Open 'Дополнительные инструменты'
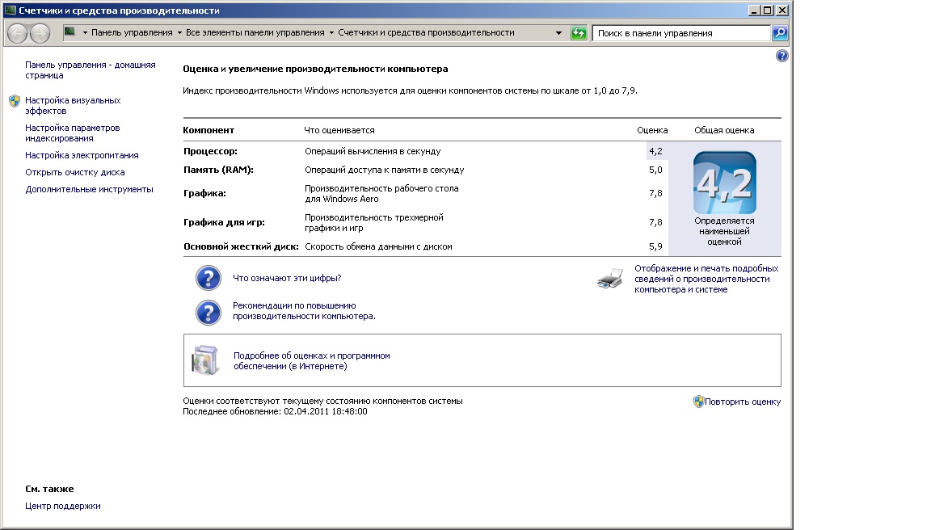This screenshot has height=530, width=931. coord(89,189)
